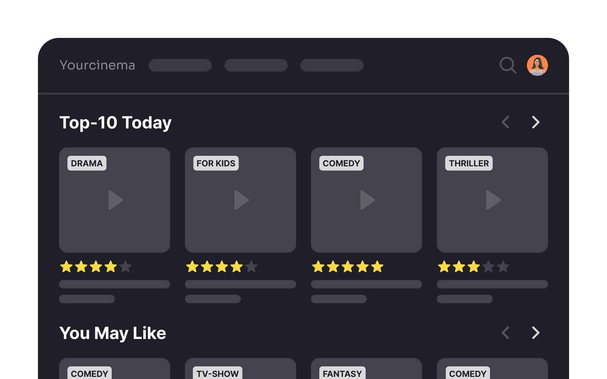607x379 pixels.
Task: Play the Comedy movie in Top-10
Action: [367, 200]
